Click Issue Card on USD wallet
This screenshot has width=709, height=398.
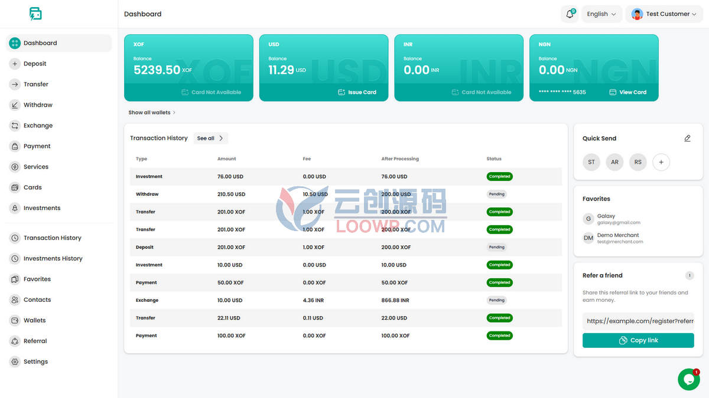pos(357,93)
